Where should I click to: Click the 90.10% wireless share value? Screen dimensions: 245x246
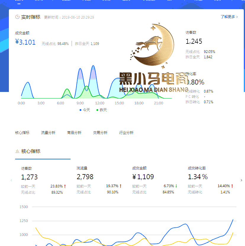[113, 192]
